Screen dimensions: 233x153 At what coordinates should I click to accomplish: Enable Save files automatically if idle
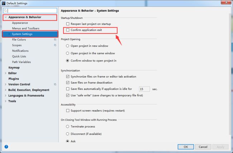[x=68, y=89]
